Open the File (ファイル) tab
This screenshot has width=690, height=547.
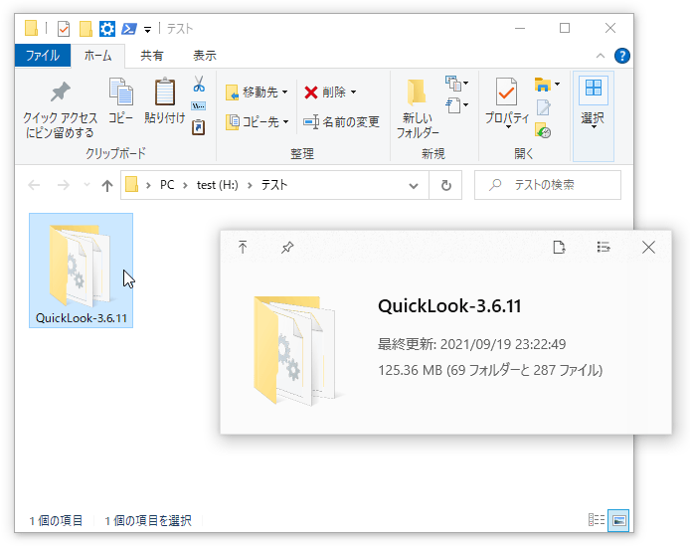42,56
